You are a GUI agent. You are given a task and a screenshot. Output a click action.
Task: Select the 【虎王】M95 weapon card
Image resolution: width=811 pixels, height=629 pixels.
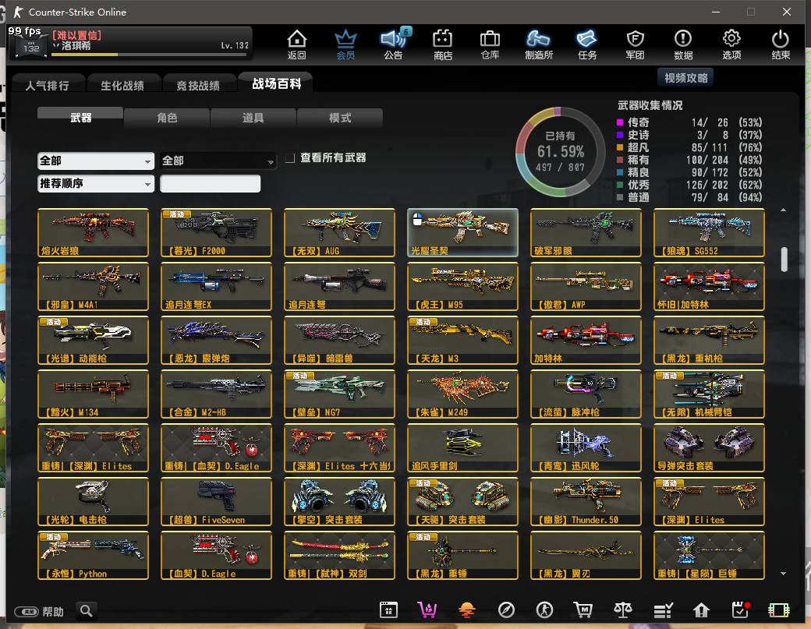(462, 286)
